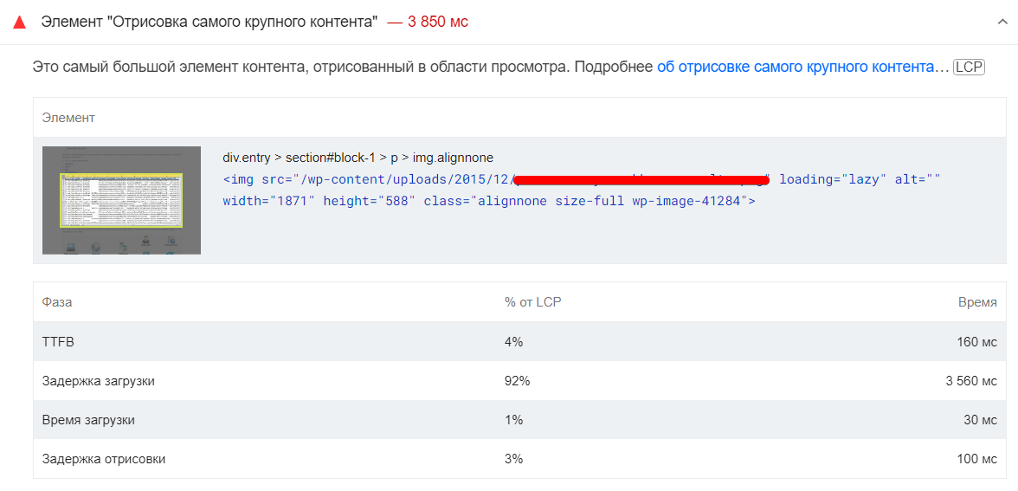The height and width of the screenshot is (491, 1018).
Task: Click the 3 560 мс time value
Action: pyautogui.click(x=971, y=381)
